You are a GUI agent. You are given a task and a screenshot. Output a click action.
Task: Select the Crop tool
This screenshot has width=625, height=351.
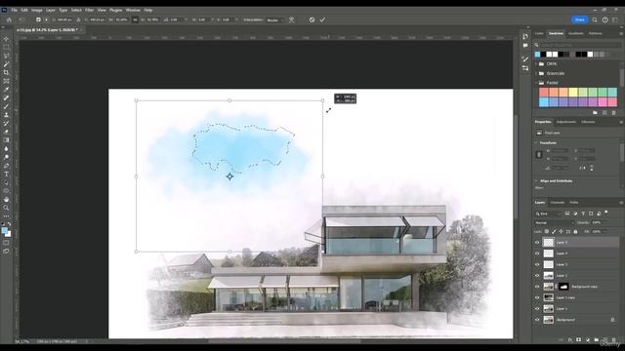pyautogui.click(x=6, y=73)
